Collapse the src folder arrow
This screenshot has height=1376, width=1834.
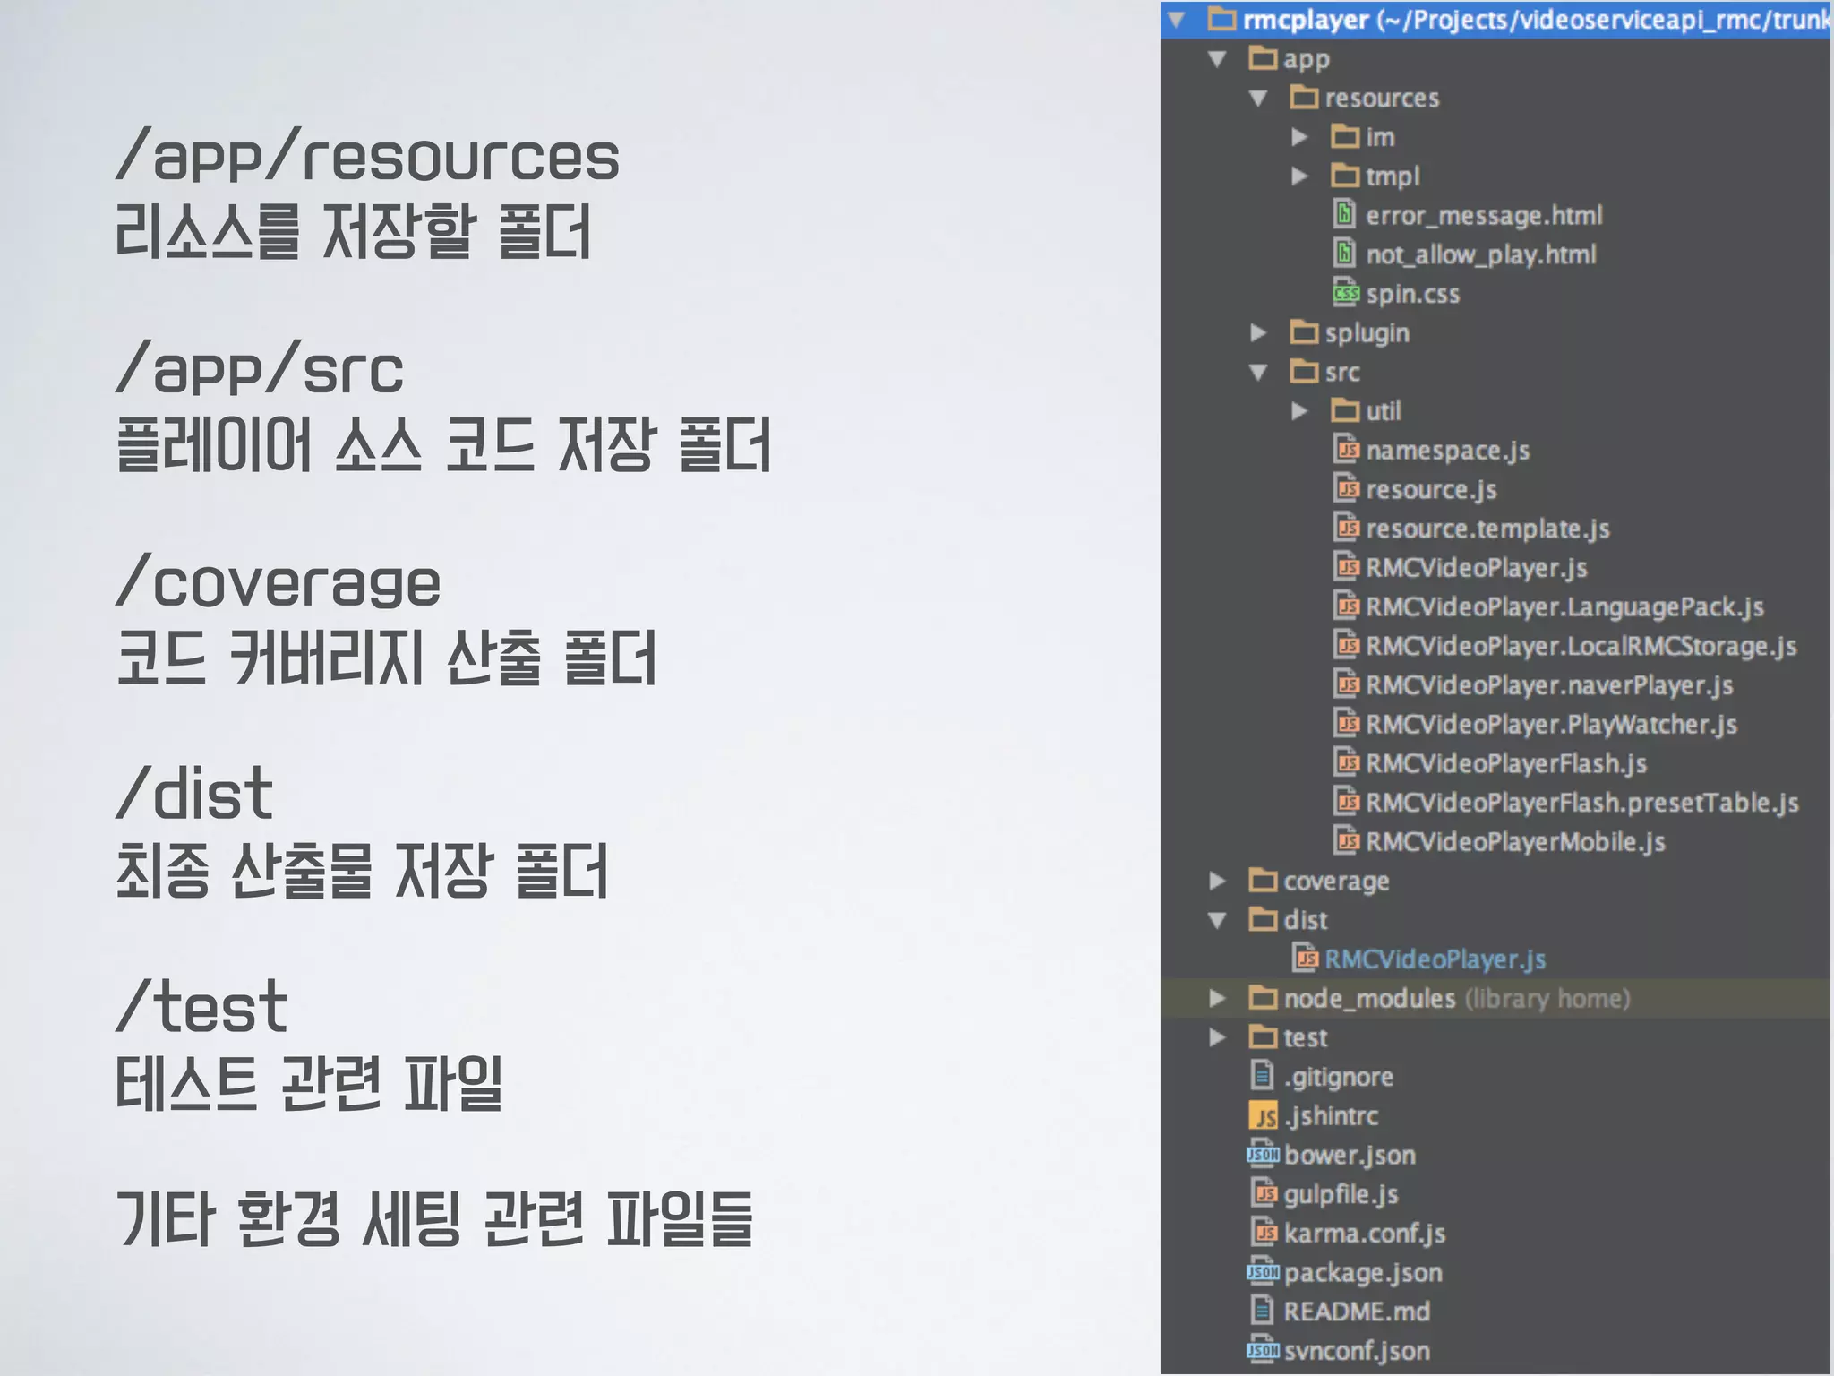1258,372
